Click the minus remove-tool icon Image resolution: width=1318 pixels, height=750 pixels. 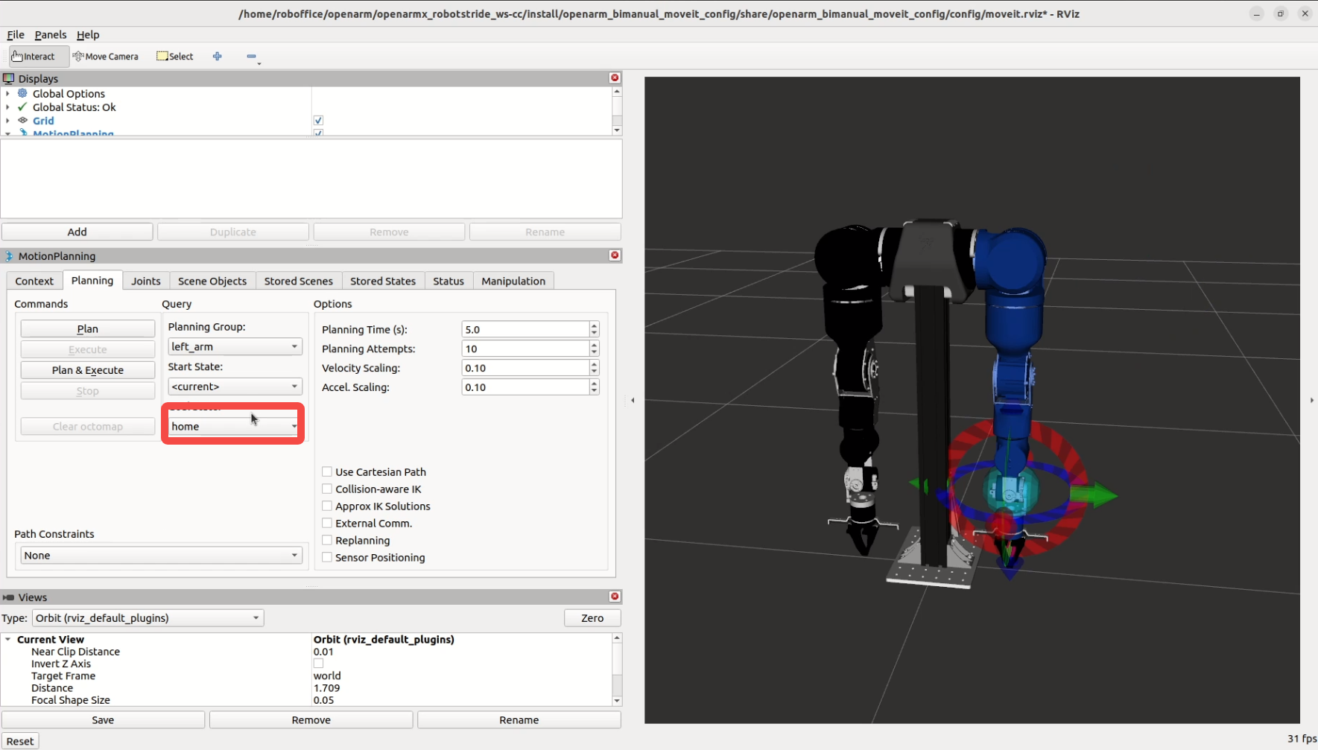pyautogui.click(x=251, y=57)
